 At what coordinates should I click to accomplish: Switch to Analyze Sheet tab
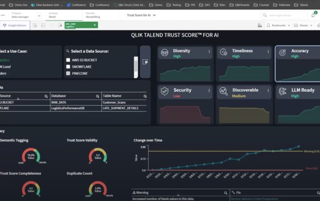53,15
